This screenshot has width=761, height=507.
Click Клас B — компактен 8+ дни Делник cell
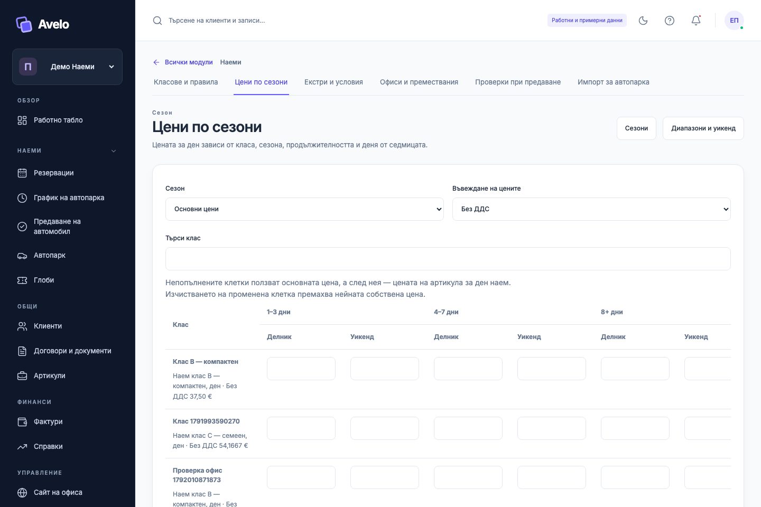(635, 369)
